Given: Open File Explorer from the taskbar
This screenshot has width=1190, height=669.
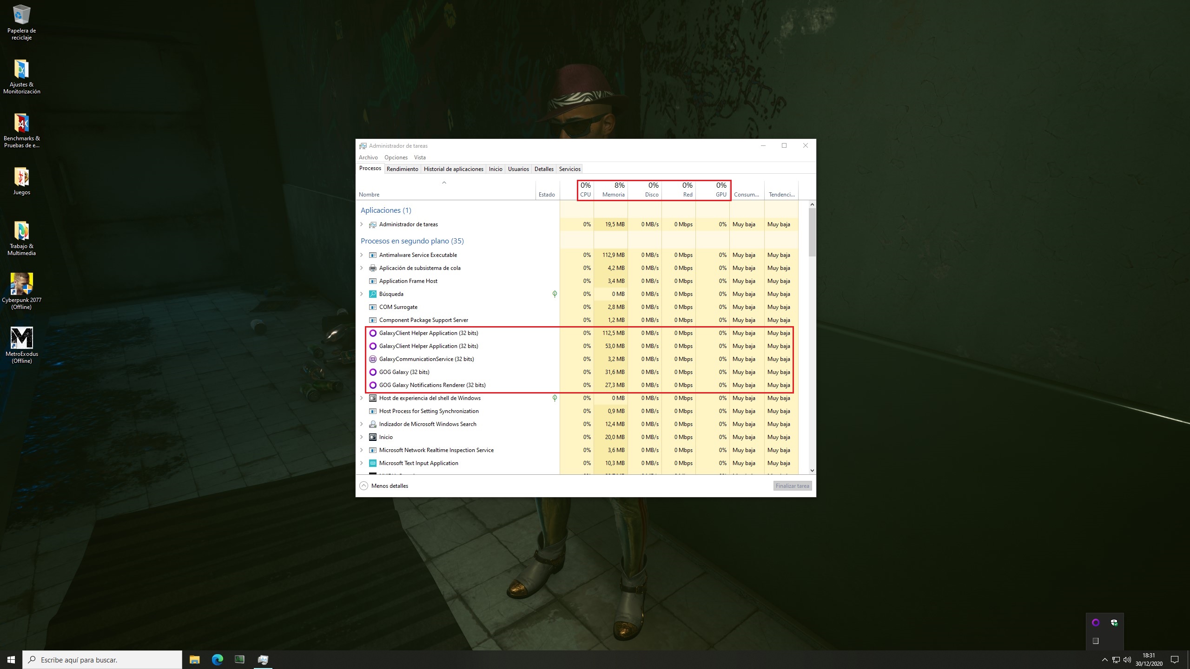Looking at the screenshot, I should coord(194,660).
